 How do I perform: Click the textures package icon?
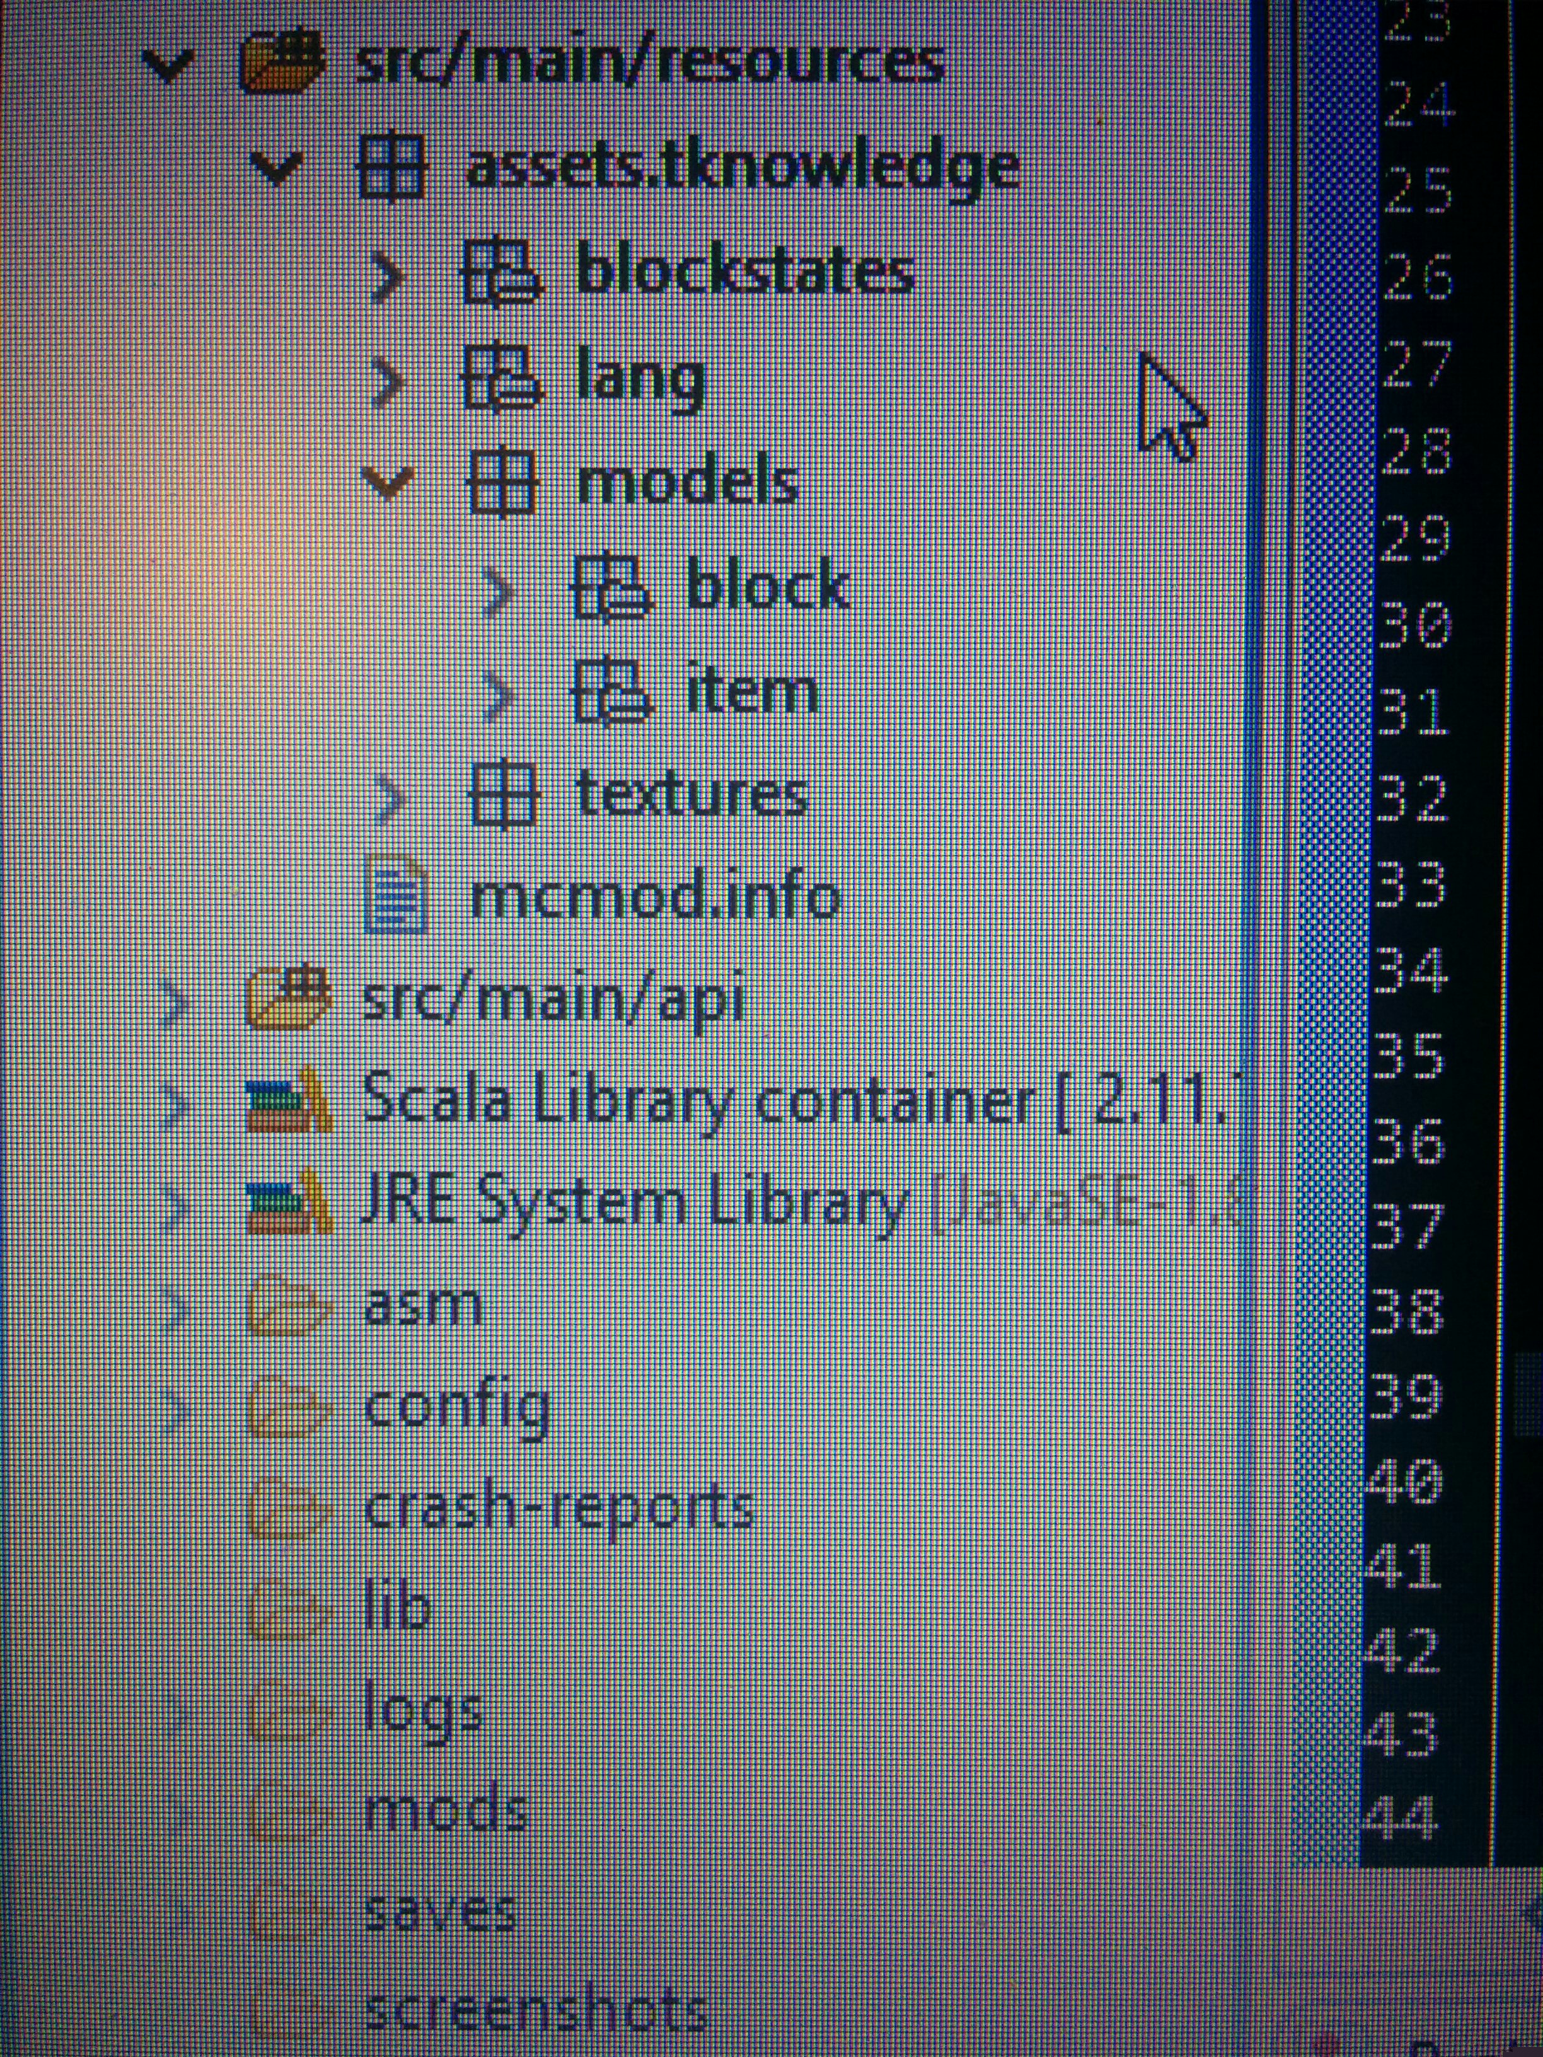pyautogui.click(x=503, y=795)
